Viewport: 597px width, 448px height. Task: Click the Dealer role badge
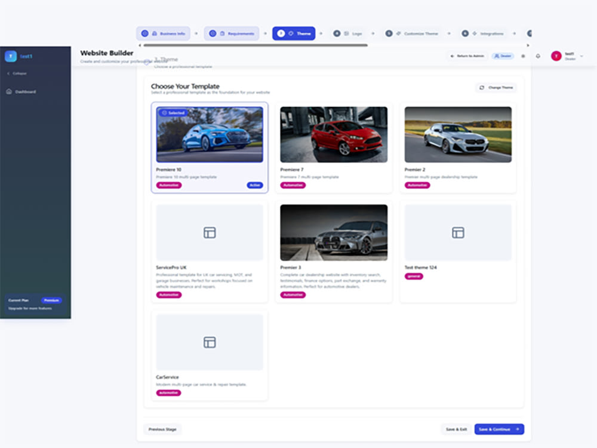(x=503, y=56)
